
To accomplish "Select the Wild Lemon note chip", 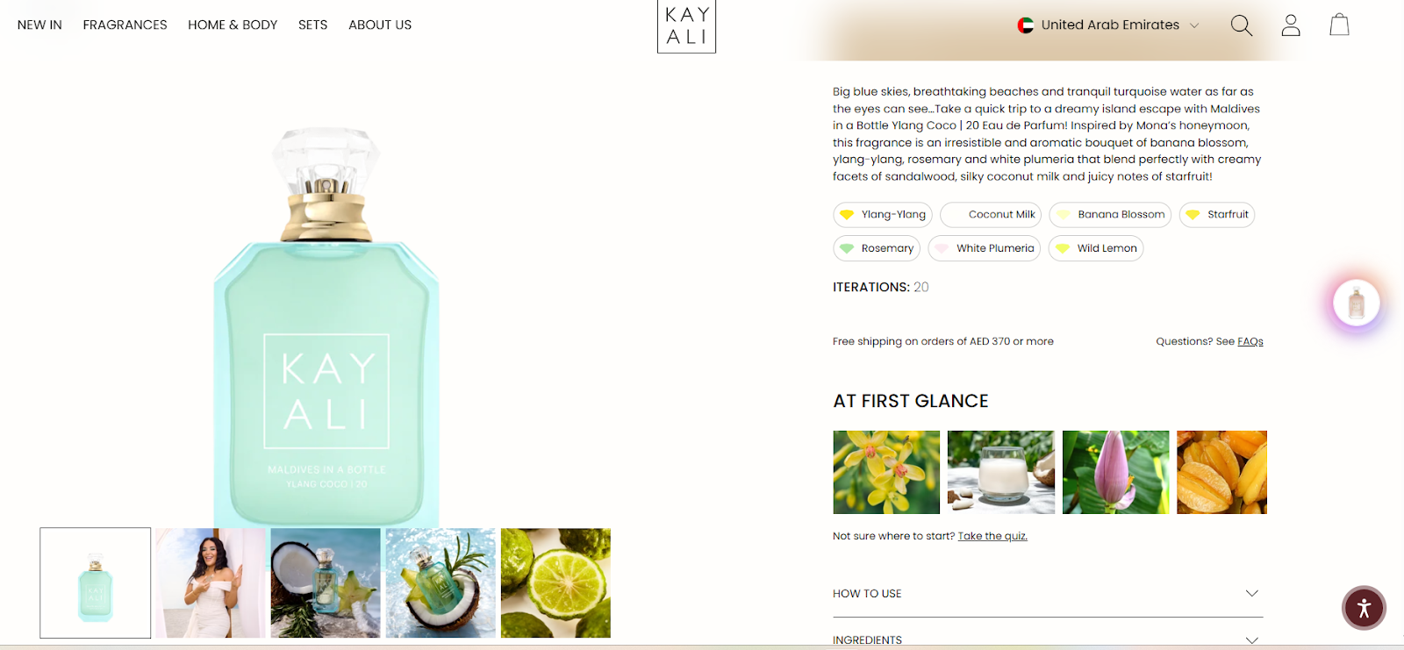I will pyautogui.click(x=1096, y=248).
